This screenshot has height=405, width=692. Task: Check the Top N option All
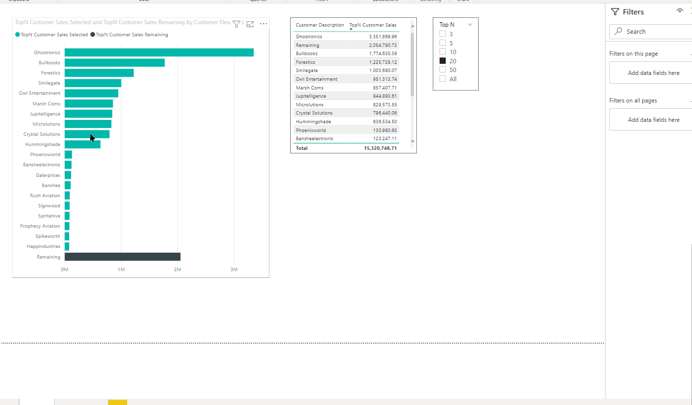pyautogui.click(x=442, y=79)
